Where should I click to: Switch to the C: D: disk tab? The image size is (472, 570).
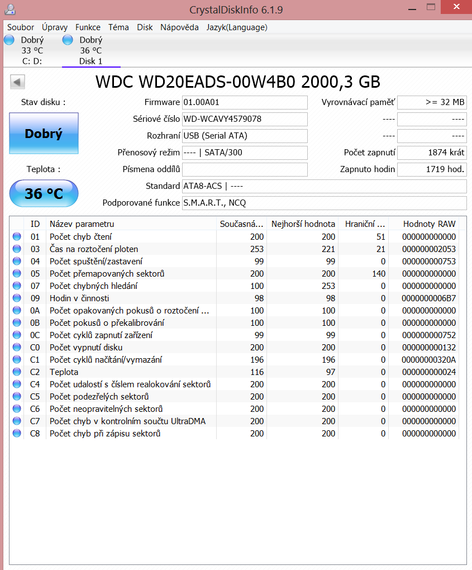(x=32, y=50)
